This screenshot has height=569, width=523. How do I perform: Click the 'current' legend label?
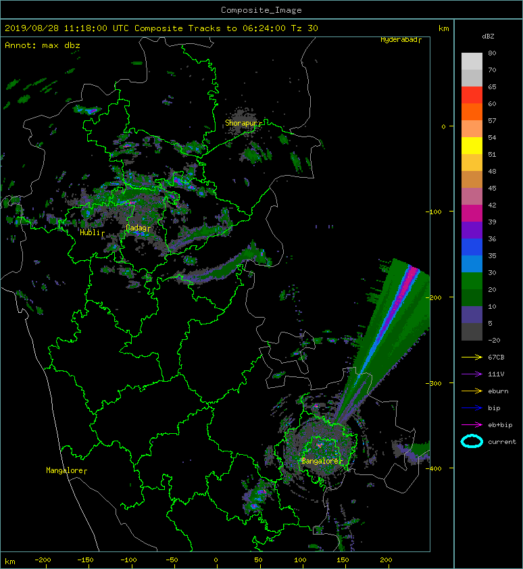pyautogui.click(x=502, y=442)
